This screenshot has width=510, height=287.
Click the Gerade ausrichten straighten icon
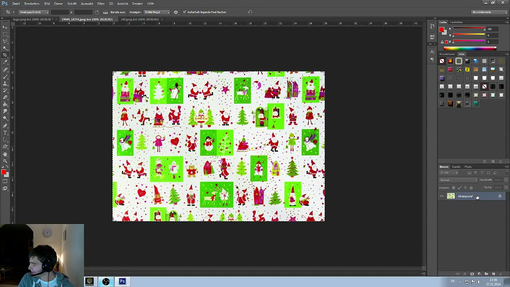pyautogui.click(x=106, y=12)
